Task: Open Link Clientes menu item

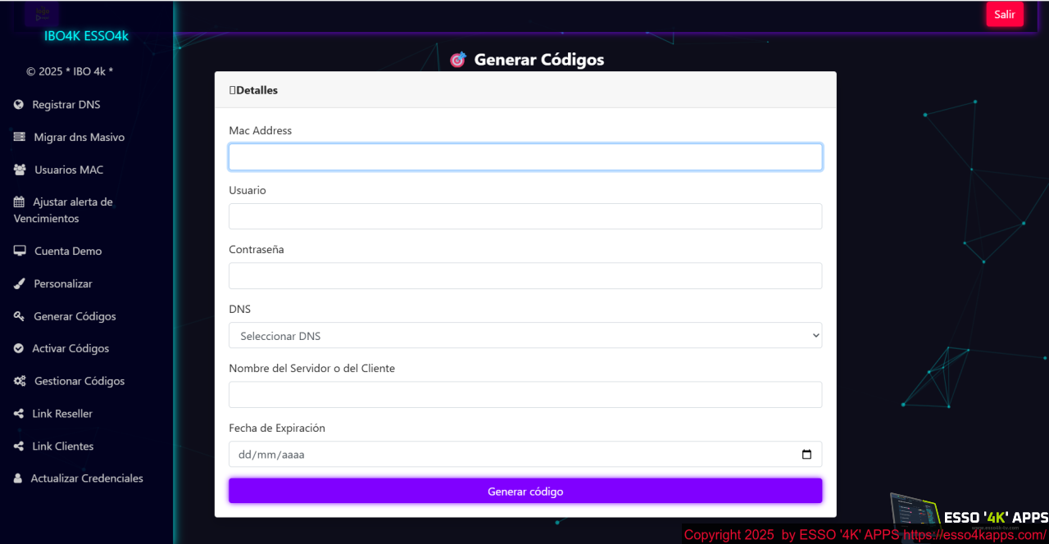Action: coord(62,447)
